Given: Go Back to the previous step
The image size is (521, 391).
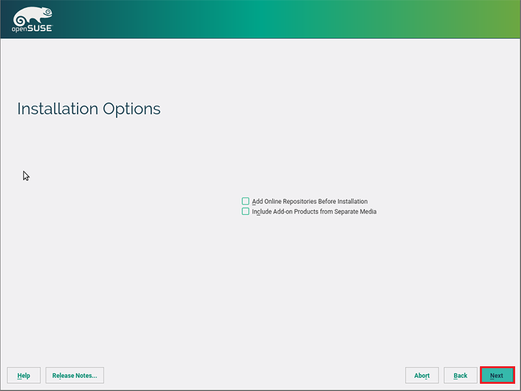Looking at the screenshot, I should point(460,375).
